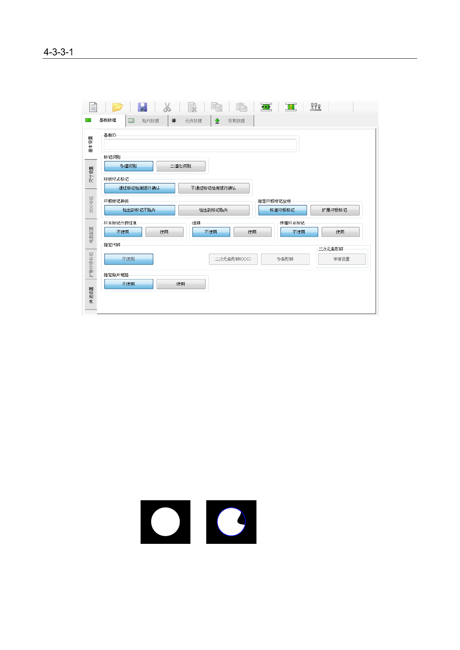The height and width of the screenshot is (650, 460).
Task: Click the new document toolbar icon
Action: (x=93, y=107)
